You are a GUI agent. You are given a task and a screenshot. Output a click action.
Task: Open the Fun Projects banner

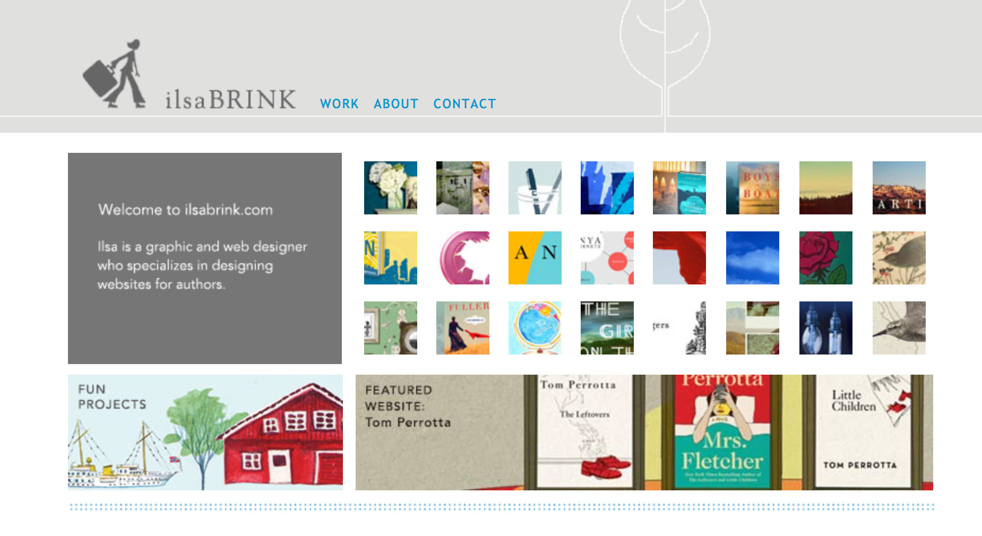tap(205, 433)
